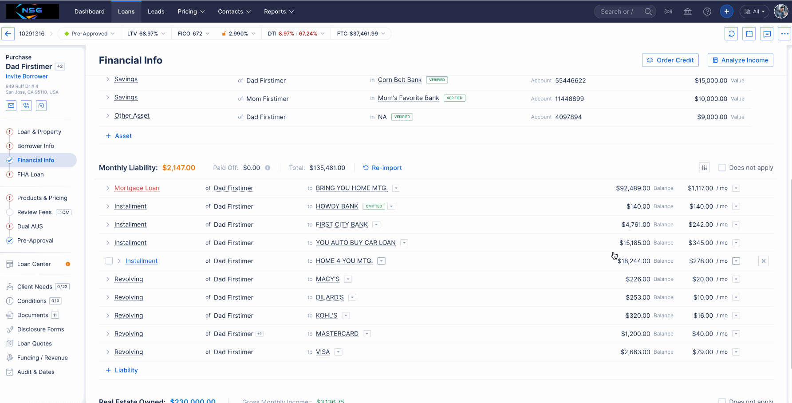Open payment dropdown for VISA $79.00 row
The height and width of the screenshot is (403, 792).
tap(736, 352)
